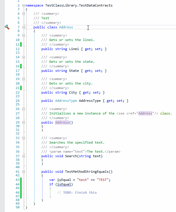Image resolution: width=176 pixels, height=212 pixels.
Task: Click the AddressType type name in cyan
Action: click(66, 101)
